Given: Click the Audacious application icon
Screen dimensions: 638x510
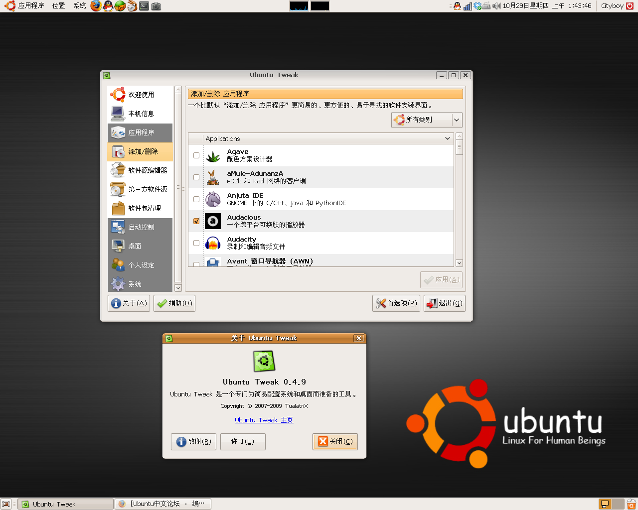Looking at the screenshot, I should pyautogui.click(x=213, y=221).
